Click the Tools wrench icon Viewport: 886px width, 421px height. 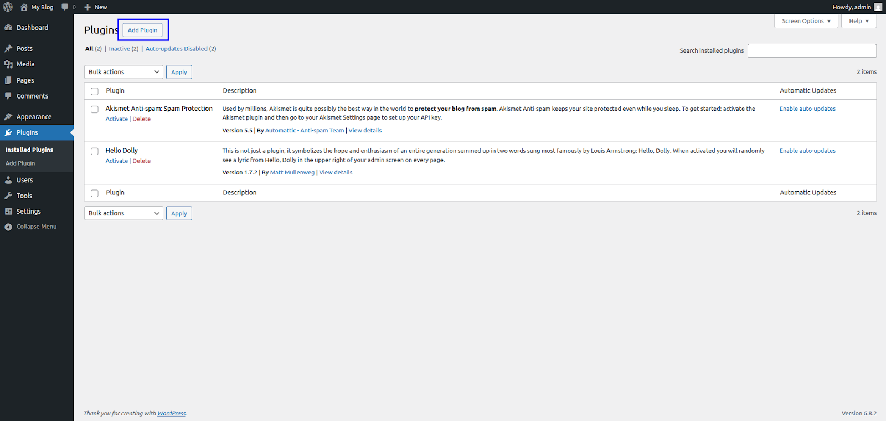click(8, 196)
